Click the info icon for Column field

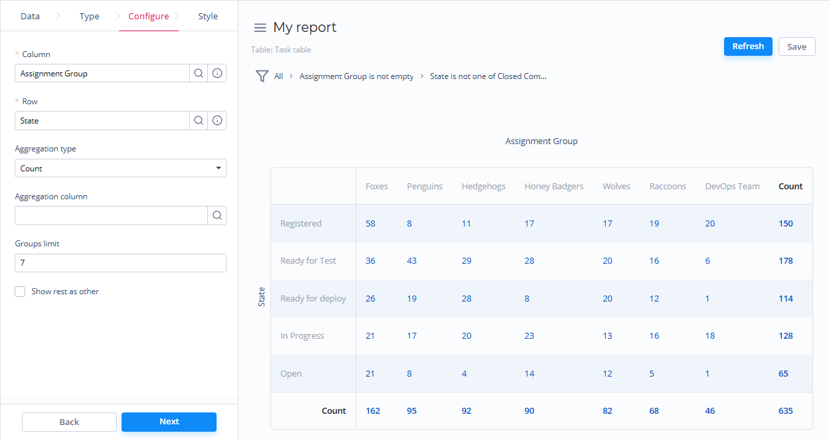[x=217, y=74]
